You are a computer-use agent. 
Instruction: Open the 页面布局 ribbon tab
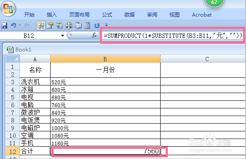coord(79,15)
